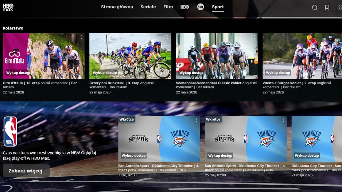Image resolution: width=342 pixels, height=192 pixels.
Task: Open the search magnifier icon
Action: 315,7
